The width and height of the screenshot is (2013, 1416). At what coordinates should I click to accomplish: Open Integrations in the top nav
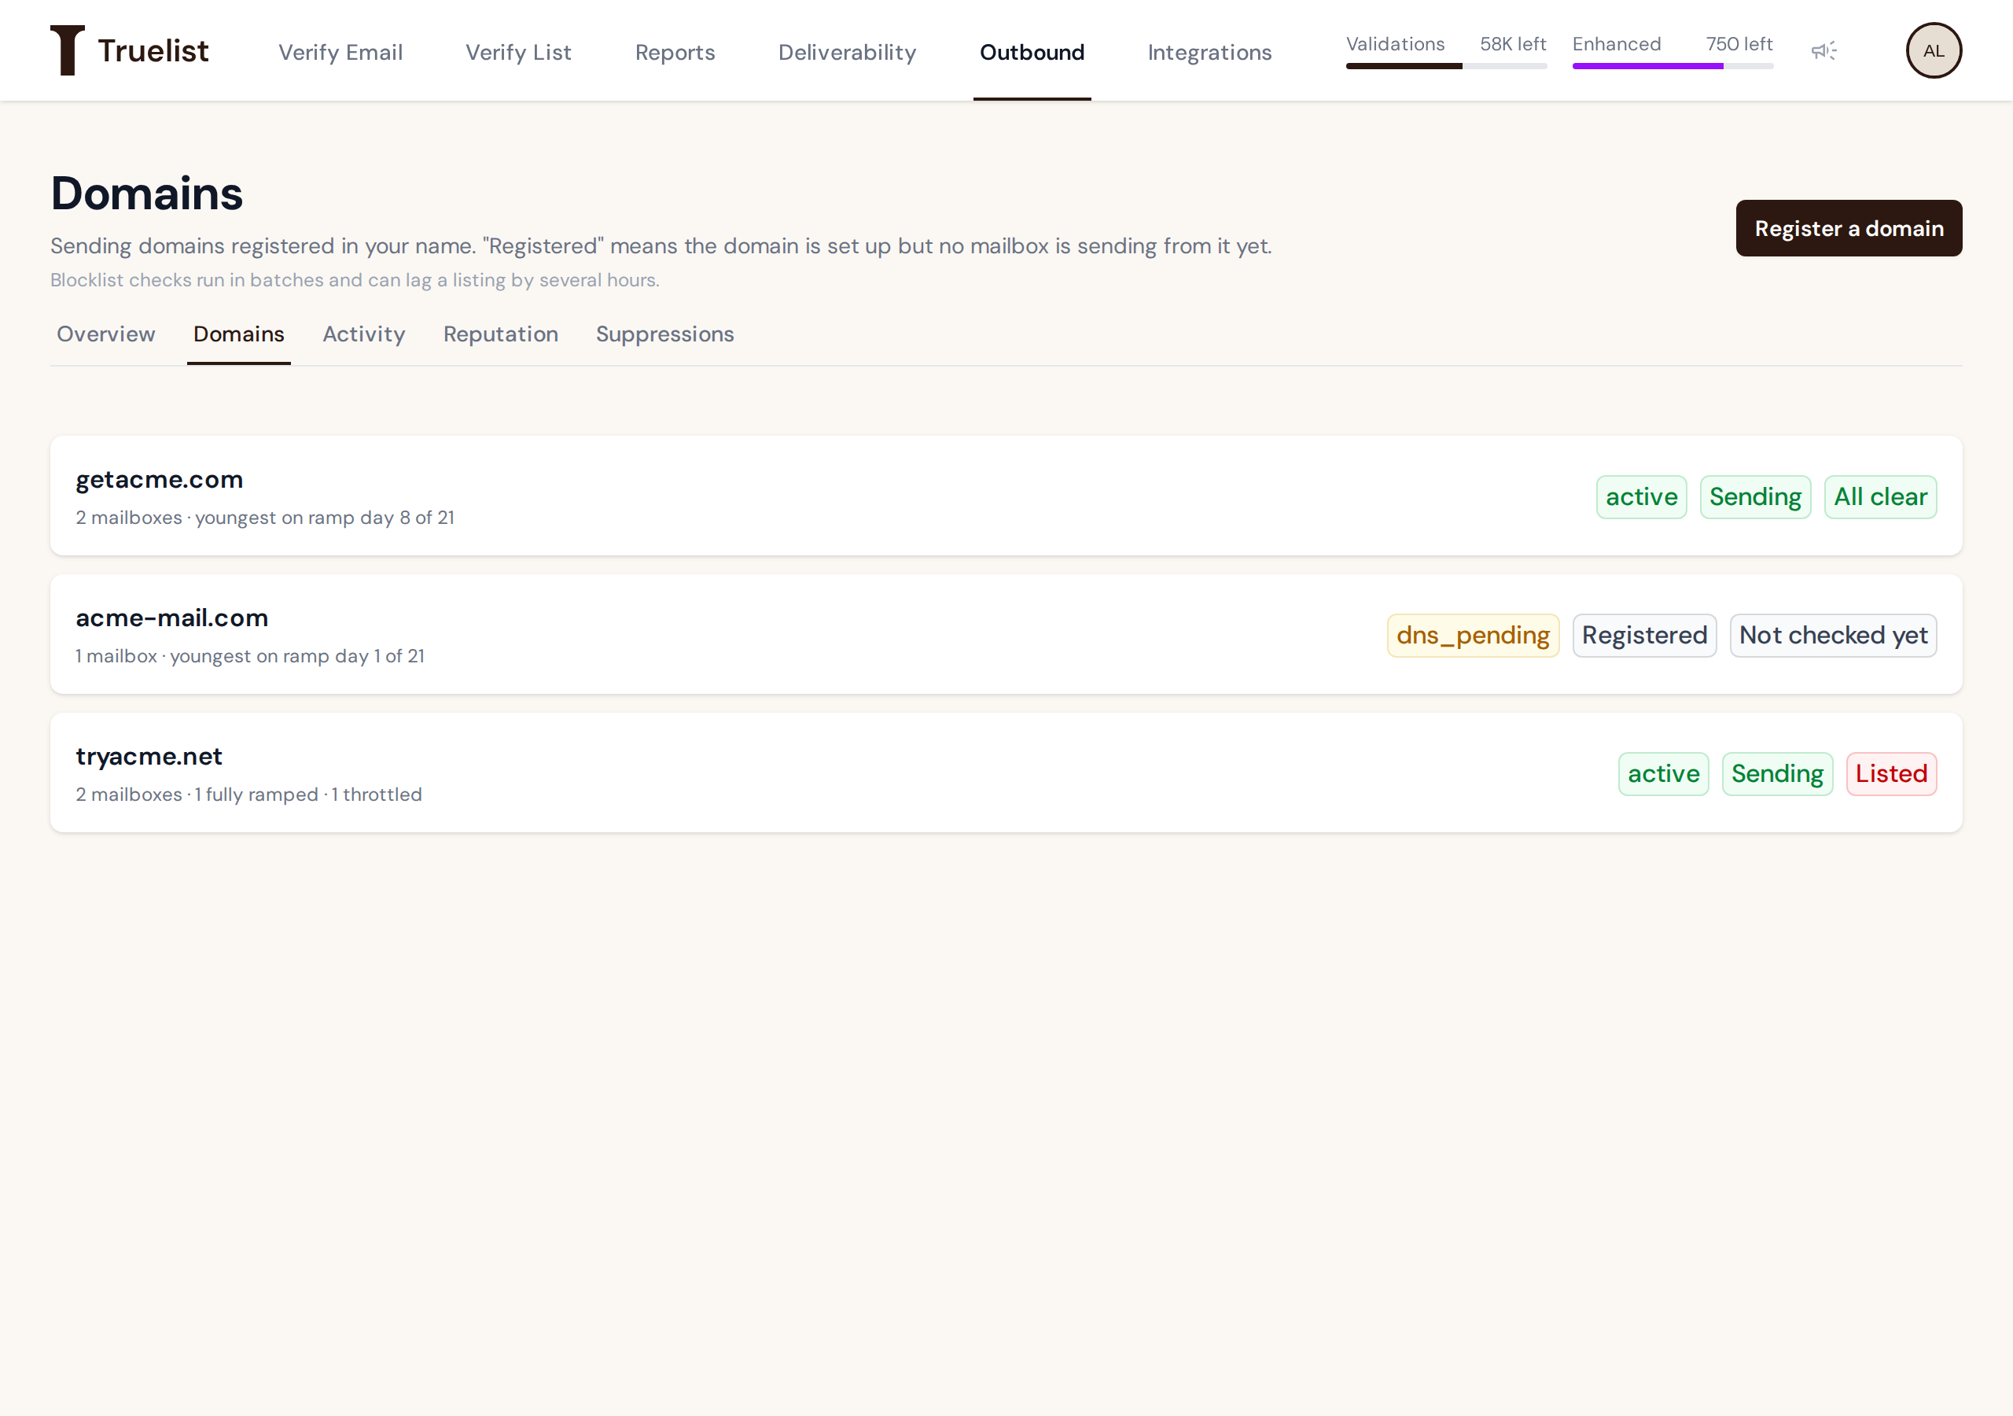(x=1209, y=52)
